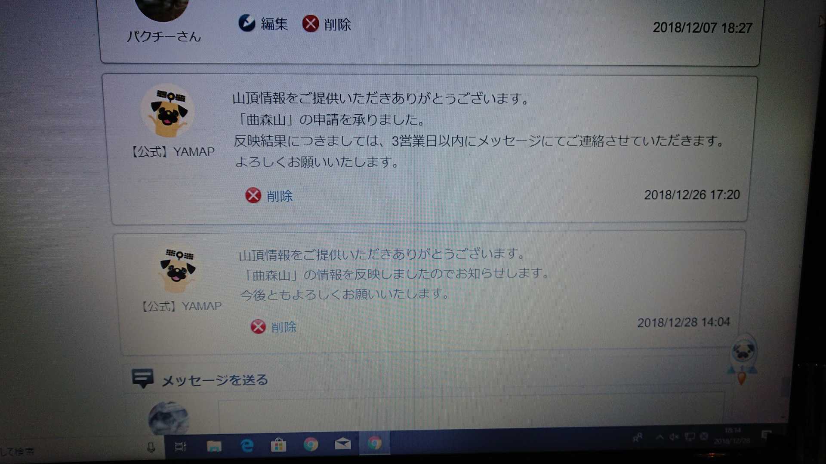Viewport: 826px width, 464px height.
Task: Click the microphone icon in the search box
Action: tap(151, 448)
